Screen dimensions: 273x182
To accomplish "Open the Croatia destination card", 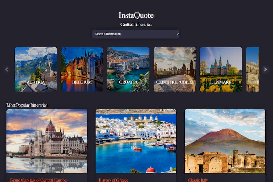I will point(128,69).
